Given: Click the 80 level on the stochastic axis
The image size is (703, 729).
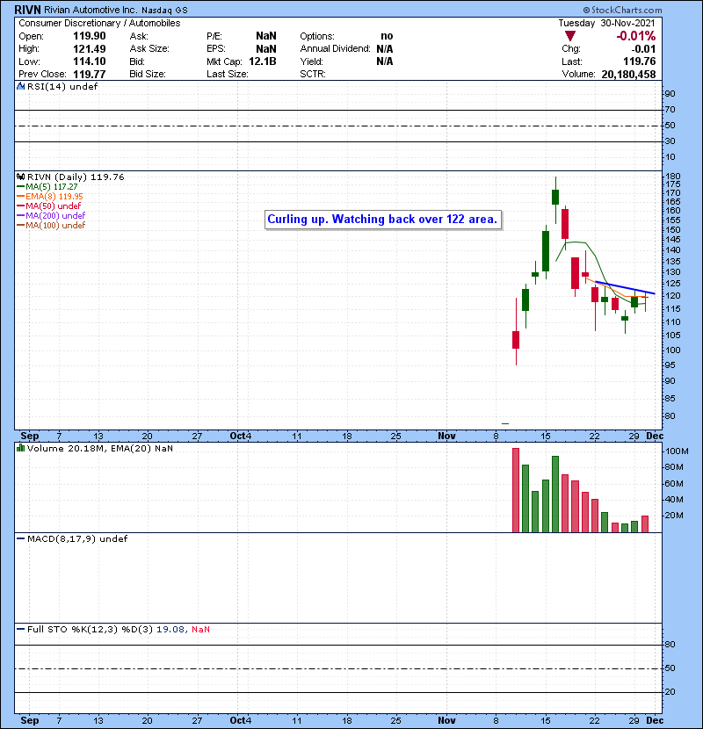Looking at the screenshot, I should [x=670, y=645].
